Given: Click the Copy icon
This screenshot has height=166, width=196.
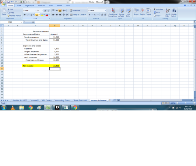Looking at the screenshot, I should click(x=9, y=13).
